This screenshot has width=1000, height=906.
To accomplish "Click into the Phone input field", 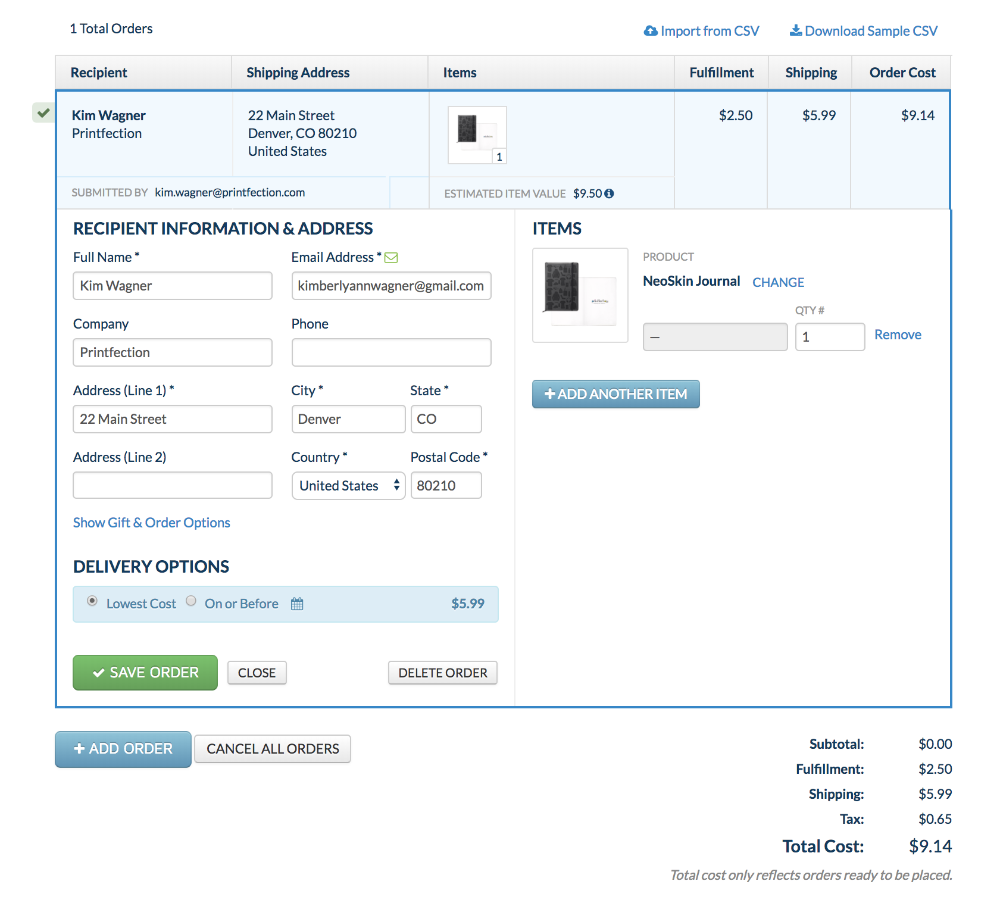I will [x=391, y=352].
